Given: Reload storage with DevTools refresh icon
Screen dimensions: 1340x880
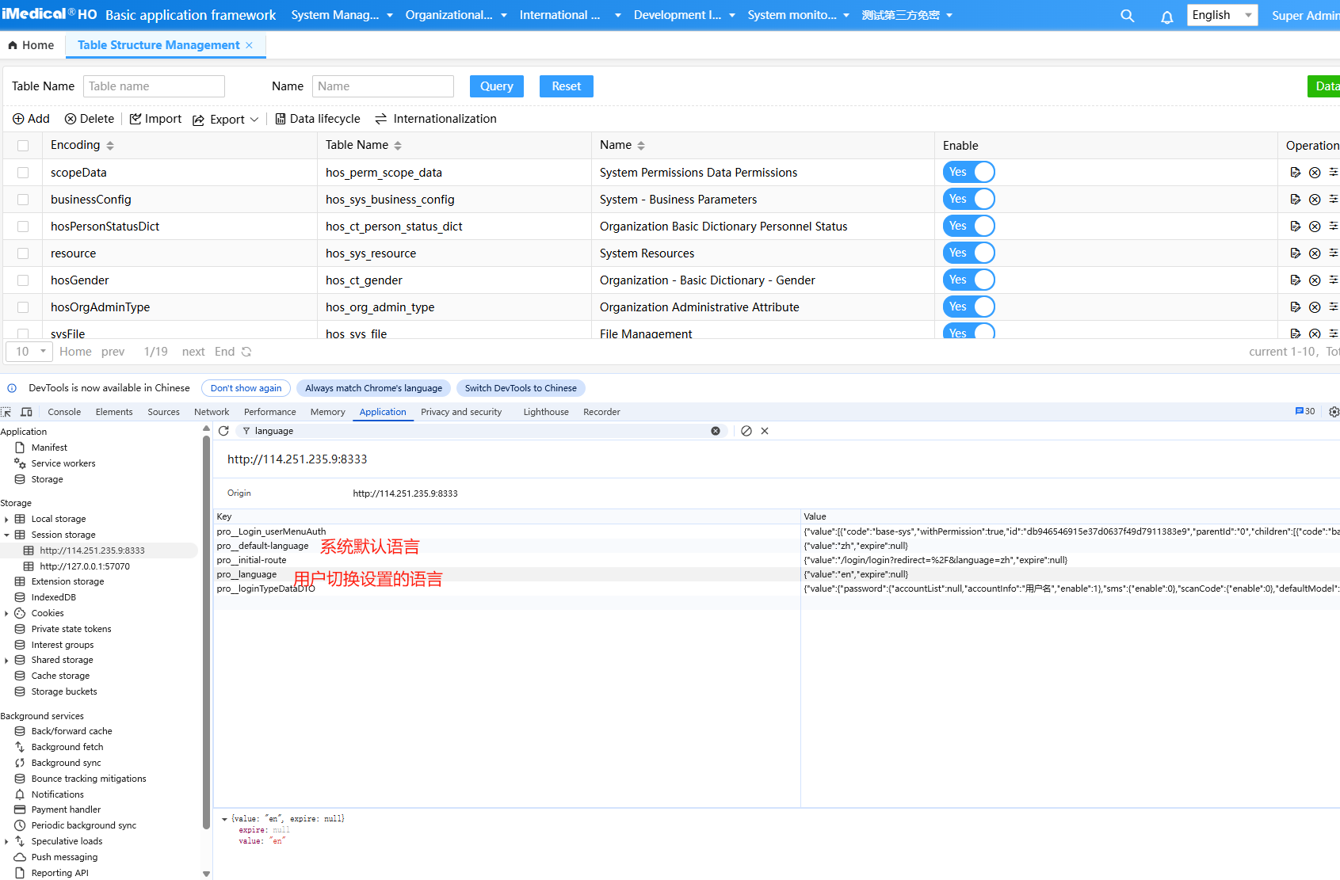Looking at the screenshot, I should pos(223,431).
